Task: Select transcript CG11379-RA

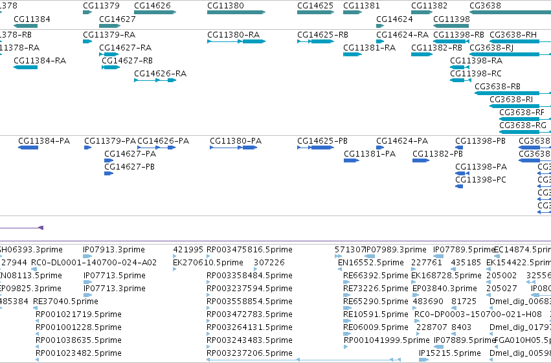Action: pyautogui.click(x=109, y=35)
